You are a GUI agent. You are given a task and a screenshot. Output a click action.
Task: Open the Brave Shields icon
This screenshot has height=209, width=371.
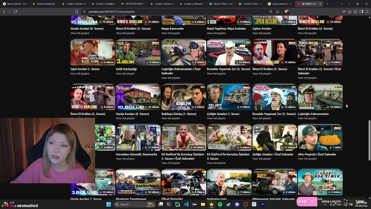click(286, 12)
